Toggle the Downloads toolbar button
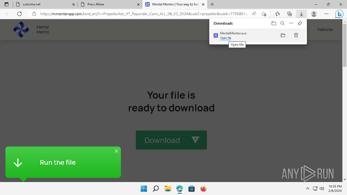 [301, 14]
